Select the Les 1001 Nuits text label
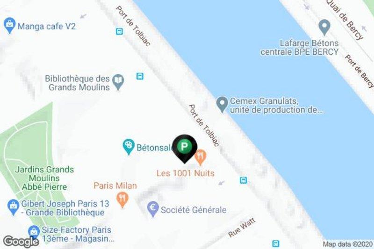 [x=185, y=173]
